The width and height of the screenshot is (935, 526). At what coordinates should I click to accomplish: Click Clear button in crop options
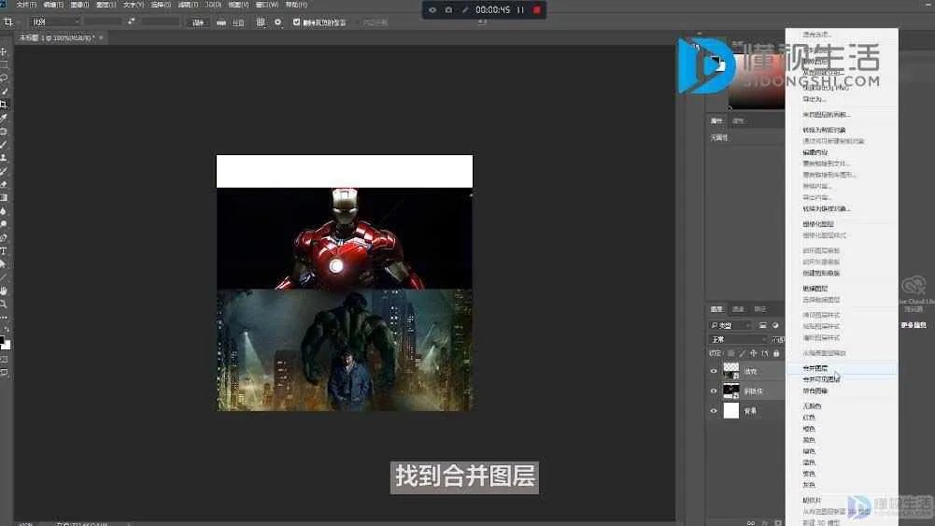[x=197, y=22]
